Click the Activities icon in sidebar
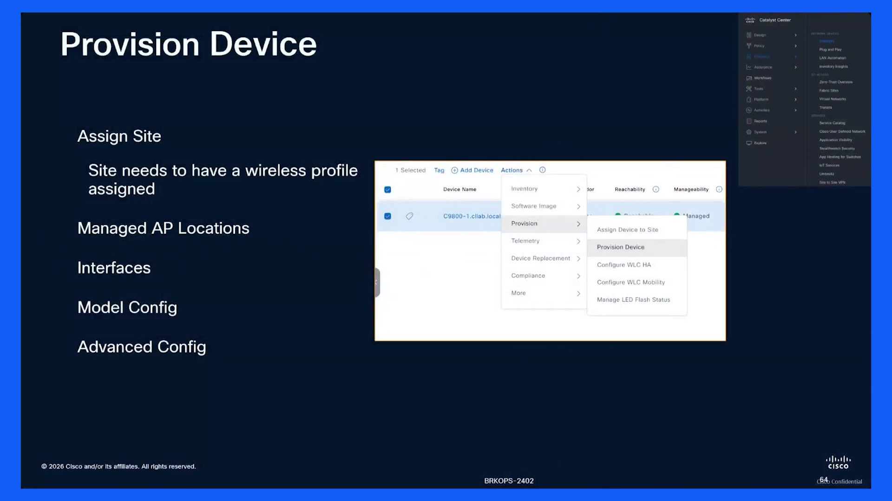892x501 pixels. click(748, 110)
